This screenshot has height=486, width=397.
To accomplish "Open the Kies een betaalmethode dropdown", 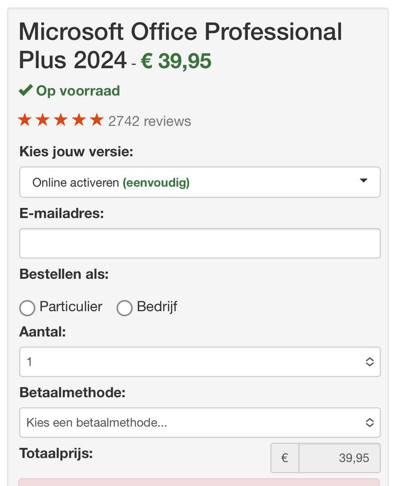I will (x=199, y=422).
